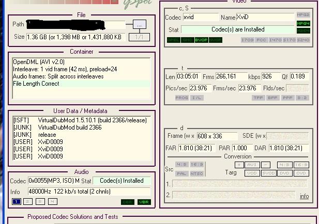Click the Src 4:3 aspect indicator
Viewport: 319px width, 224px height.
click(x=181, y=164)
